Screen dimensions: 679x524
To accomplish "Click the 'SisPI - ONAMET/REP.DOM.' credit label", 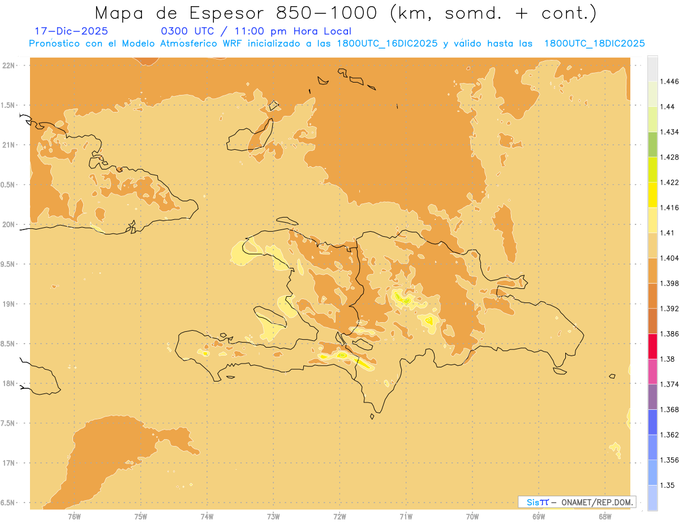I will [578, 502].
